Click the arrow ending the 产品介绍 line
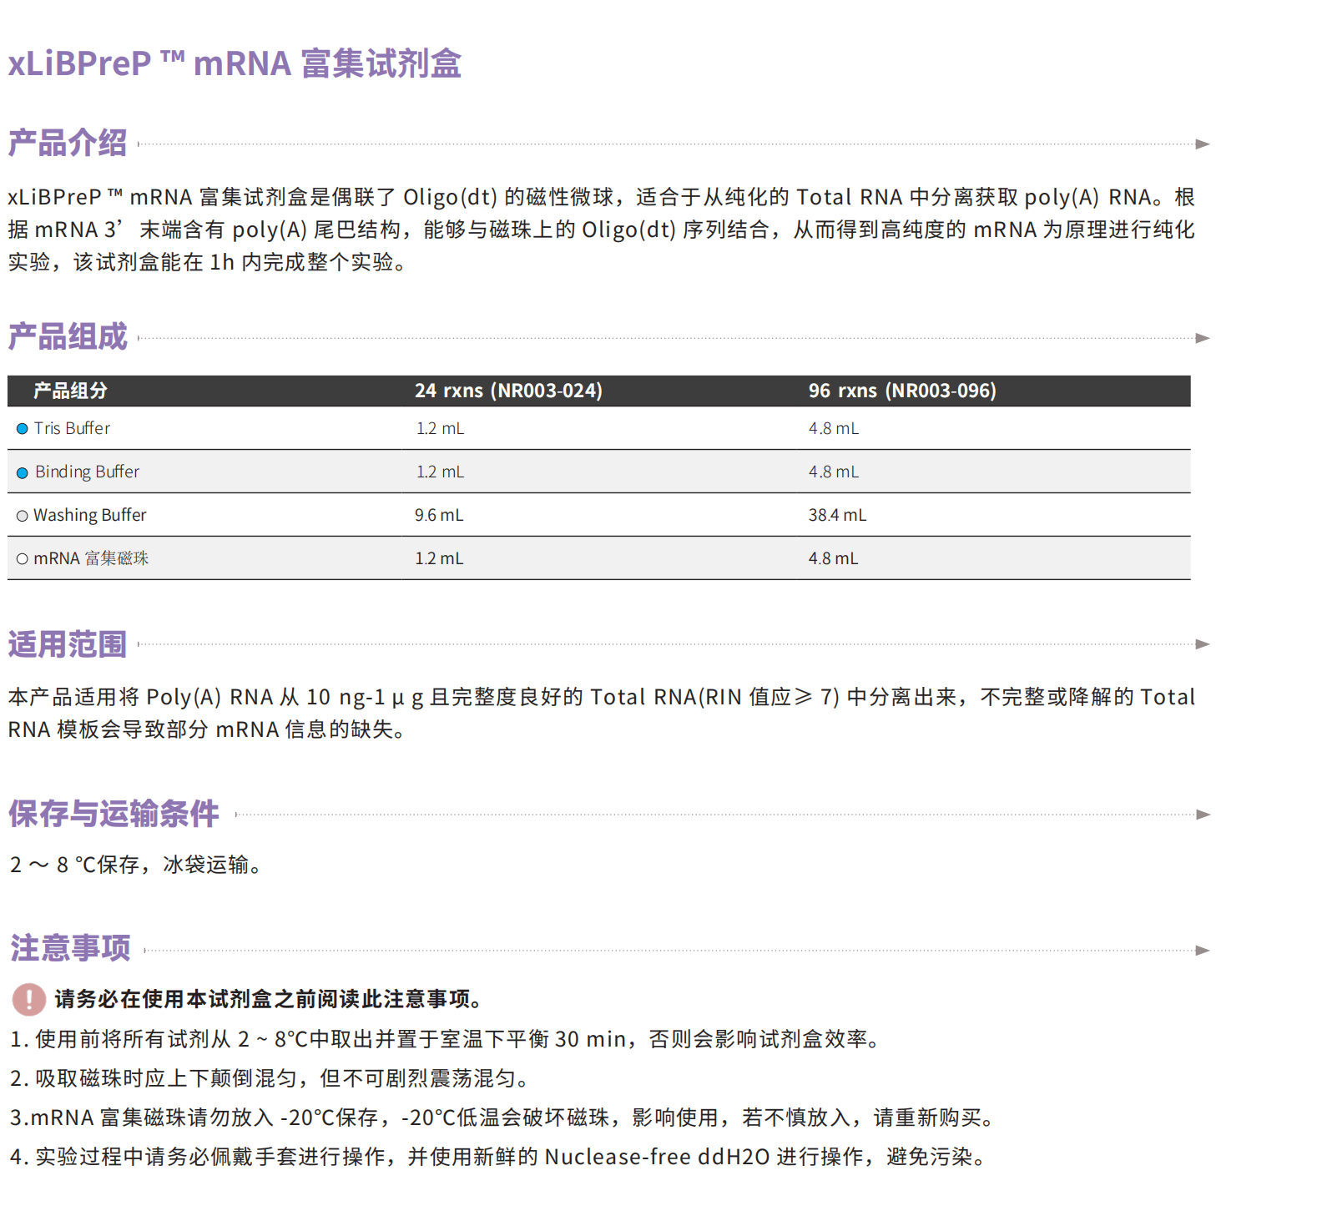 pos(1203,144)
